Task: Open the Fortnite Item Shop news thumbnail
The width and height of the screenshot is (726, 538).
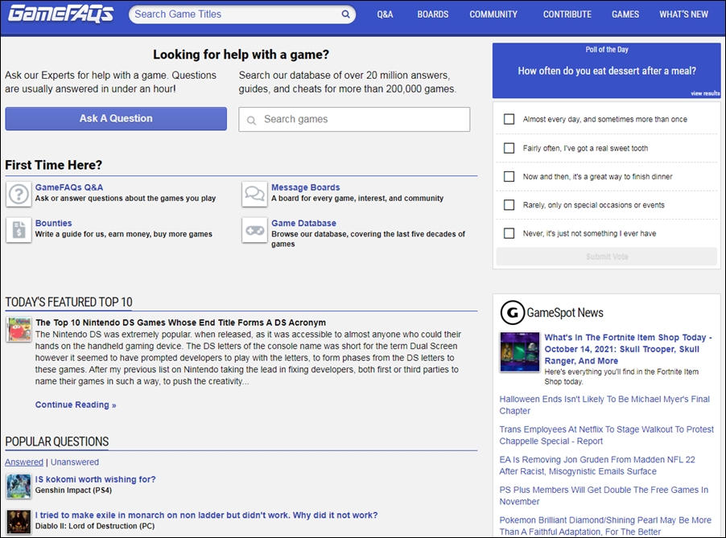Action: [x=519, y=352]
